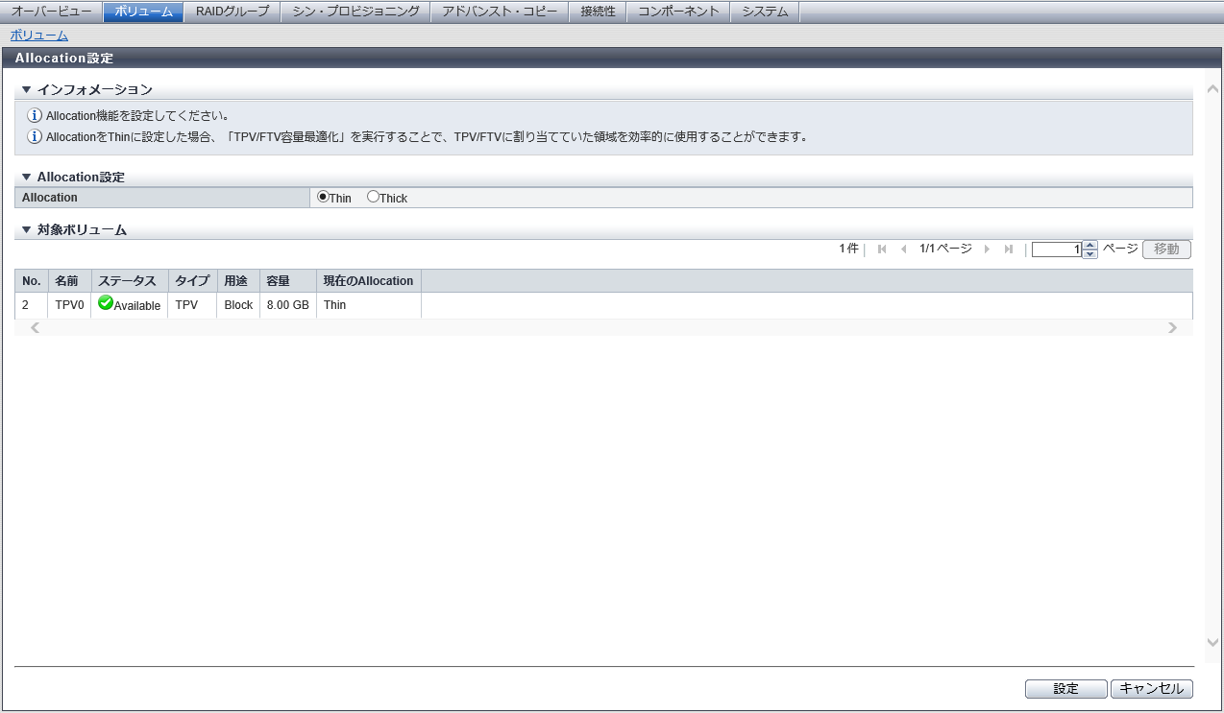Jump to last page arrow icon
The image size is (1224, 713).
(1008, 250)
